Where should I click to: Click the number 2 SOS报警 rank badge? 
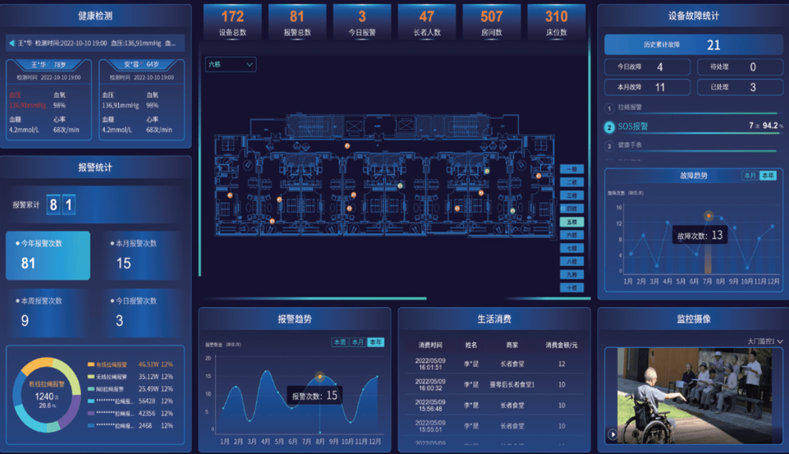[x=609, y=127]
